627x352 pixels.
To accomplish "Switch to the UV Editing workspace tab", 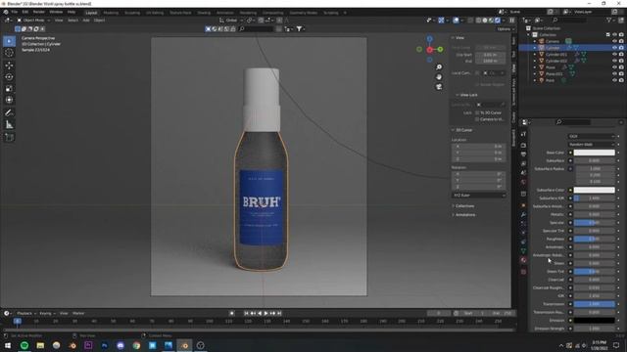I will (x=155, y=13).
